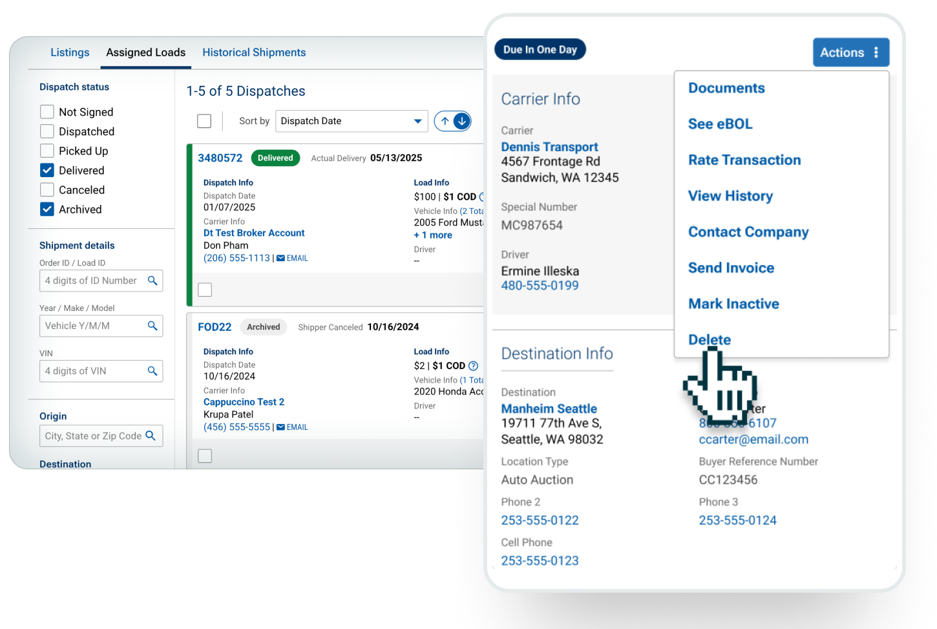937x629 pixels.
Task: Click the Order ID search magnifier icon
Action: click(153, 281)
